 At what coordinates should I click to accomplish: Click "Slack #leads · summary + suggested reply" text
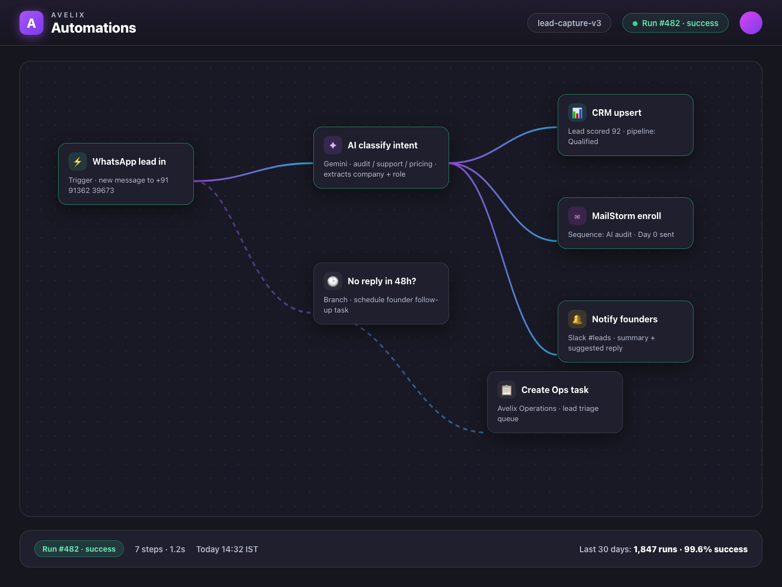click(x=611, y=343)
